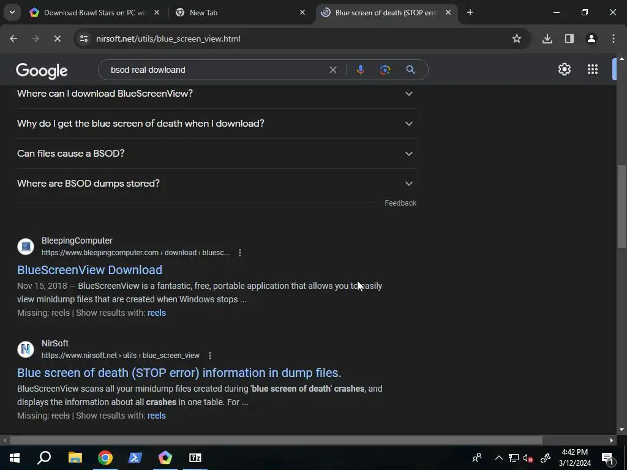Screen dimensions: 627x470
Task: Open the BleepingComputer site favicon
Action: [x=26, y=246]
